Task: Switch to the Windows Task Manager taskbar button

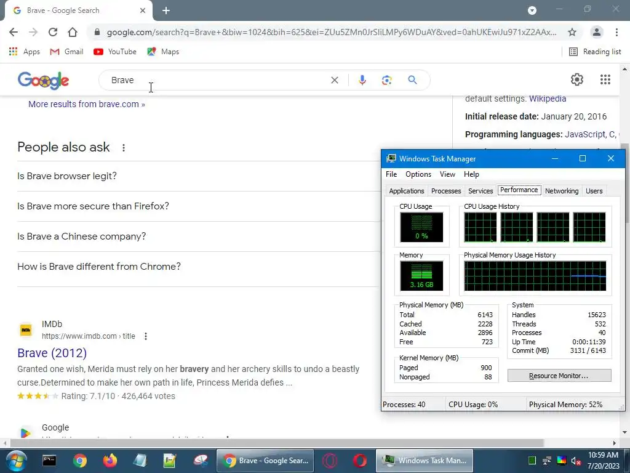Action: tap(425, 461)
